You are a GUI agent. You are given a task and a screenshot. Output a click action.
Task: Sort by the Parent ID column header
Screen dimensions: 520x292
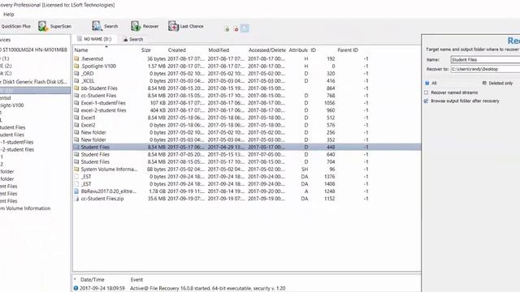pyautogui.click(x=348, y=50)
